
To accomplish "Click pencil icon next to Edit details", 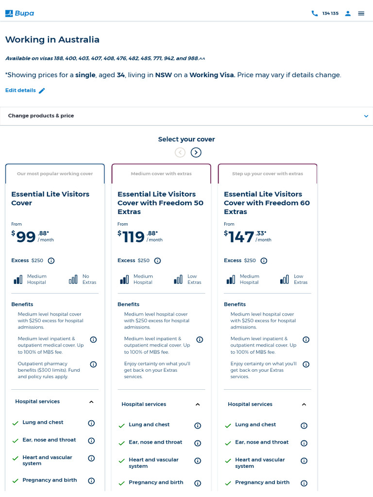I will (x=42, y=91).
